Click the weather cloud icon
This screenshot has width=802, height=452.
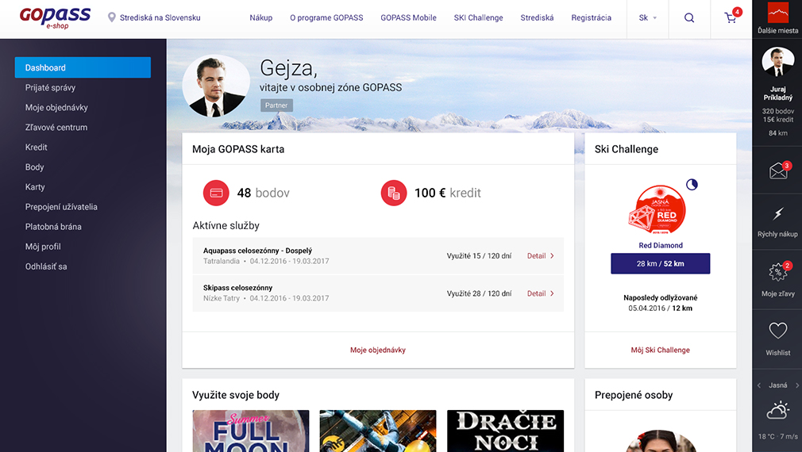click(x=778, y=411)
